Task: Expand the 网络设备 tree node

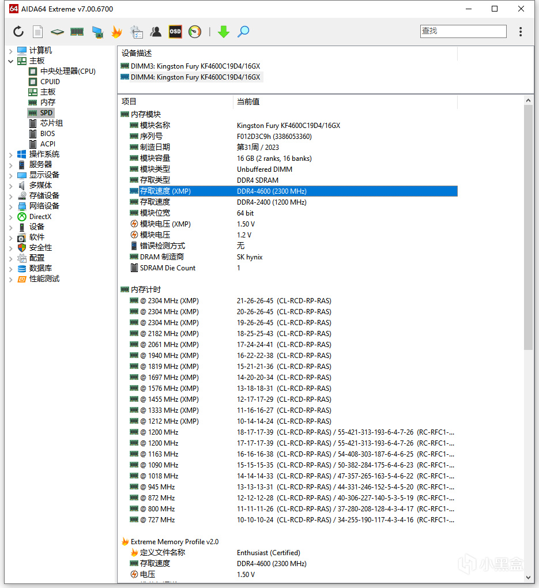Action: coord(11,206)
